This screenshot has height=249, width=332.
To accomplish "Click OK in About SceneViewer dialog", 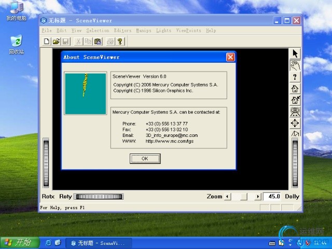I will pos(145,159).
